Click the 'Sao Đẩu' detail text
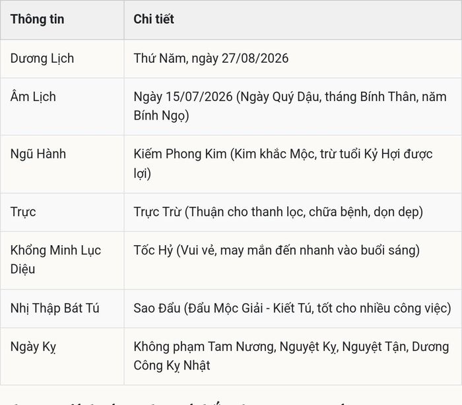The width and height of the screenshot is (462, 405). pos(157,309)
